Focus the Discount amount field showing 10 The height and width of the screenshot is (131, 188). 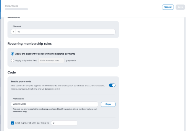coord(65,32)
